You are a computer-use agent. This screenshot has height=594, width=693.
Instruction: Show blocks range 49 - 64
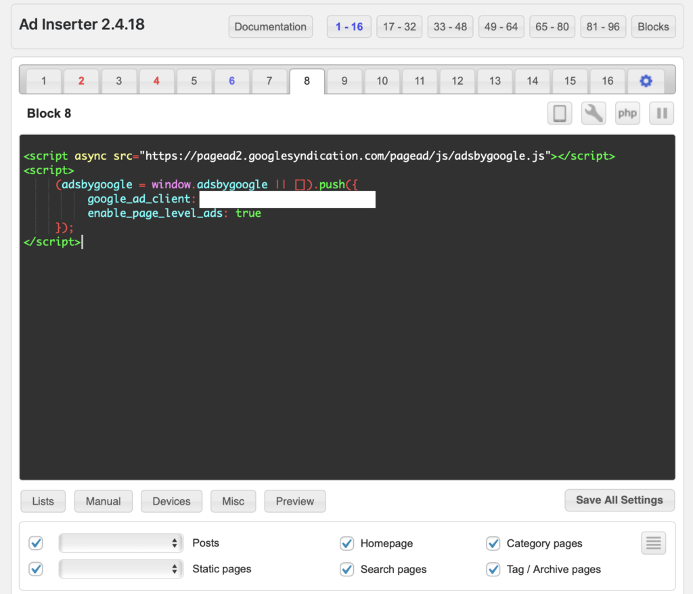point(501,26)
